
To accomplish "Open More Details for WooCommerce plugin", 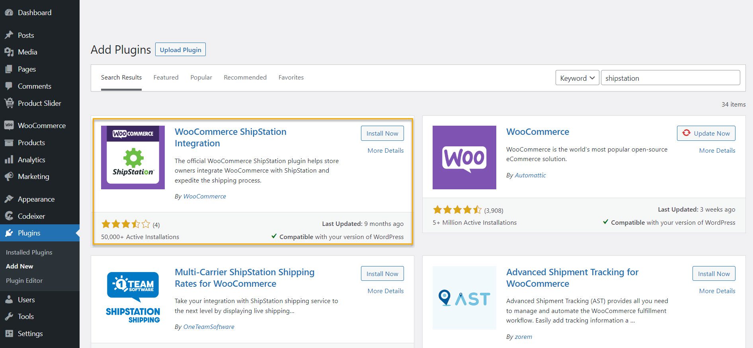I will 717,151.
